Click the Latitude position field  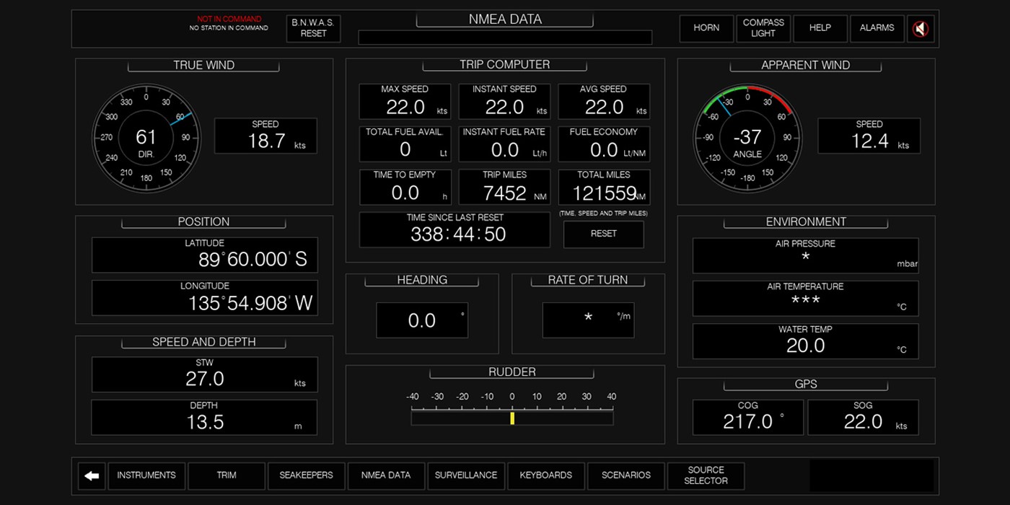coord(204,255)
